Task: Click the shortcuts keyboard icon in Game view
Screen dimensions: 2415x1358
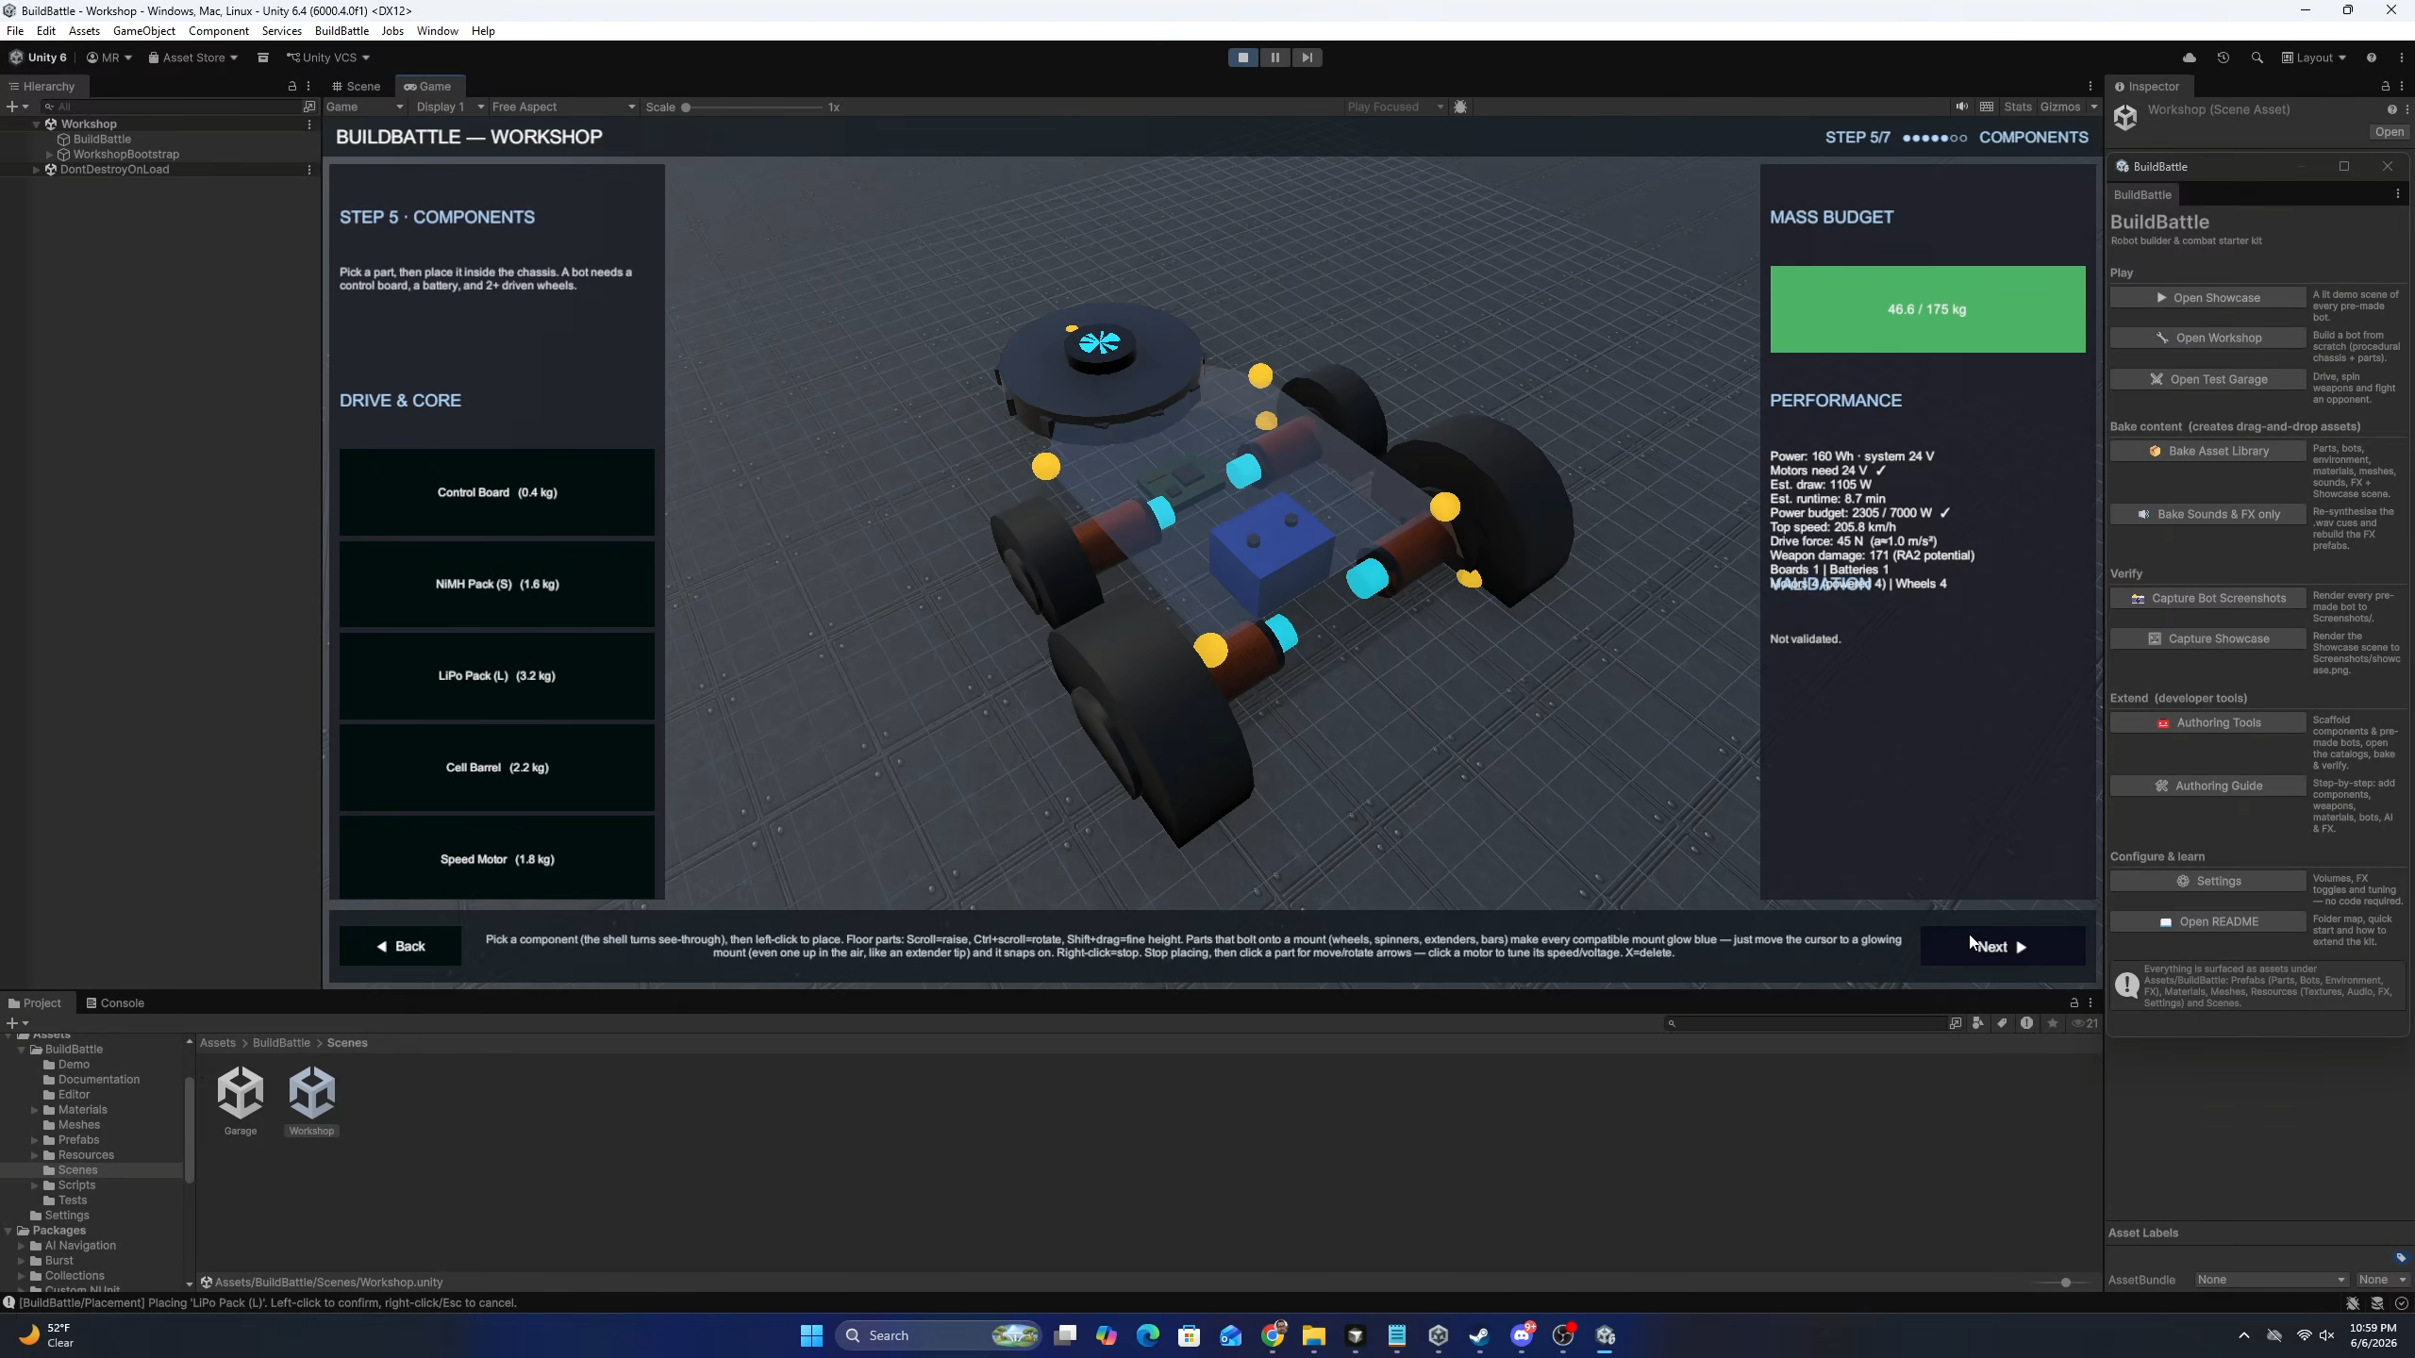Action: click(x=1987, y=107)
